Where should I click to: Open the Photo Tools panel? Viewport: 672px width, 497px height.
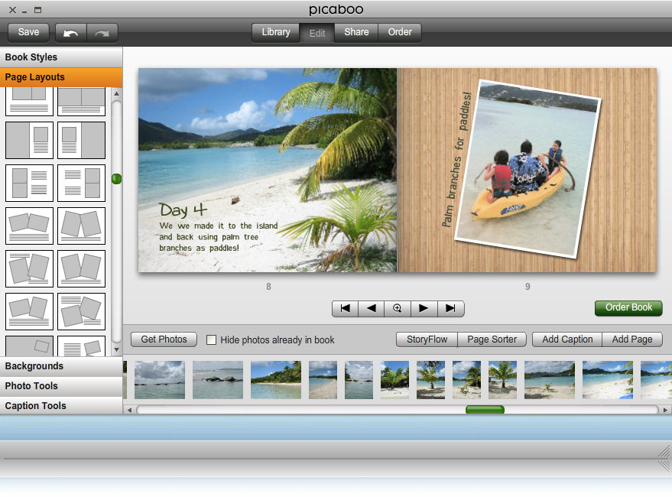[x=61, y=386]
